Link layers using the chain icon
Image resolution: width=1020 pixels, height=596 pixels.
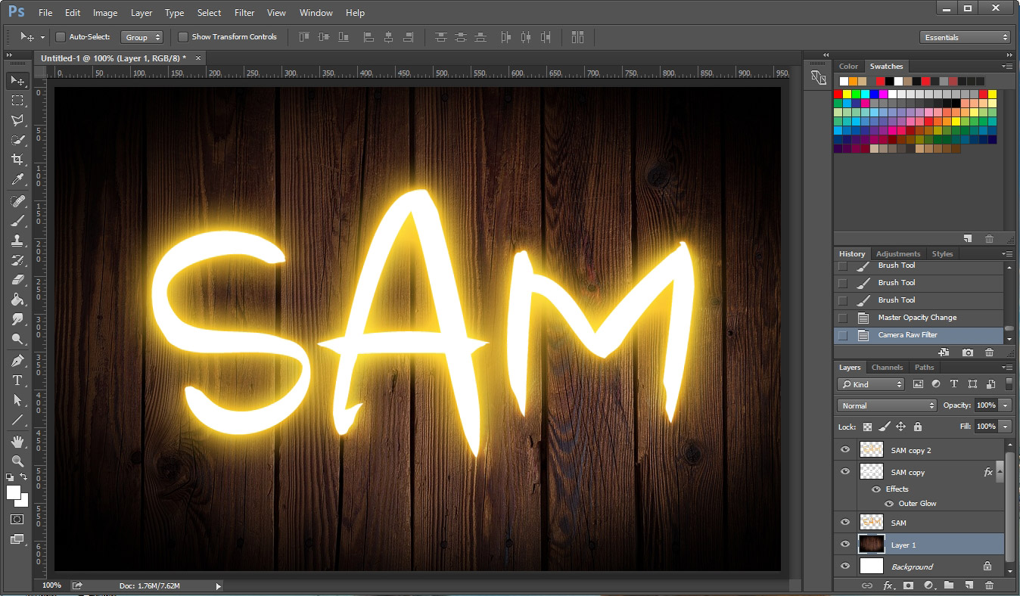(867, 585)
